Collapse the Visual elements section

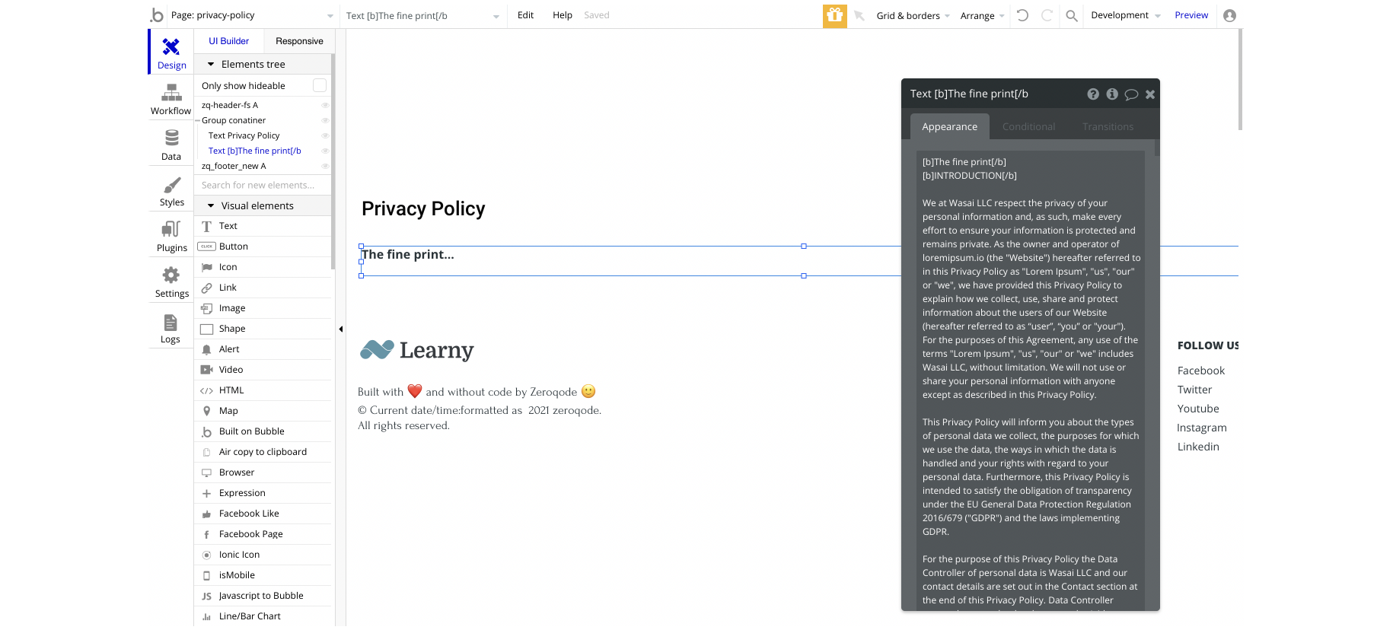(x=211, y=206)
